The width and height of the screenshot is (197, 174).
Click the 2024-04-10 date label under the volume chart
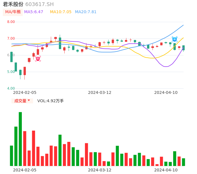(166, 170)
